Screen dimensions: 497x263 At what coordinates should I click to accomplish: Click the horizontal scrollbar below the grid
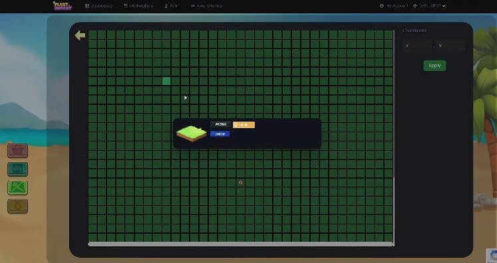click(241, 244)
